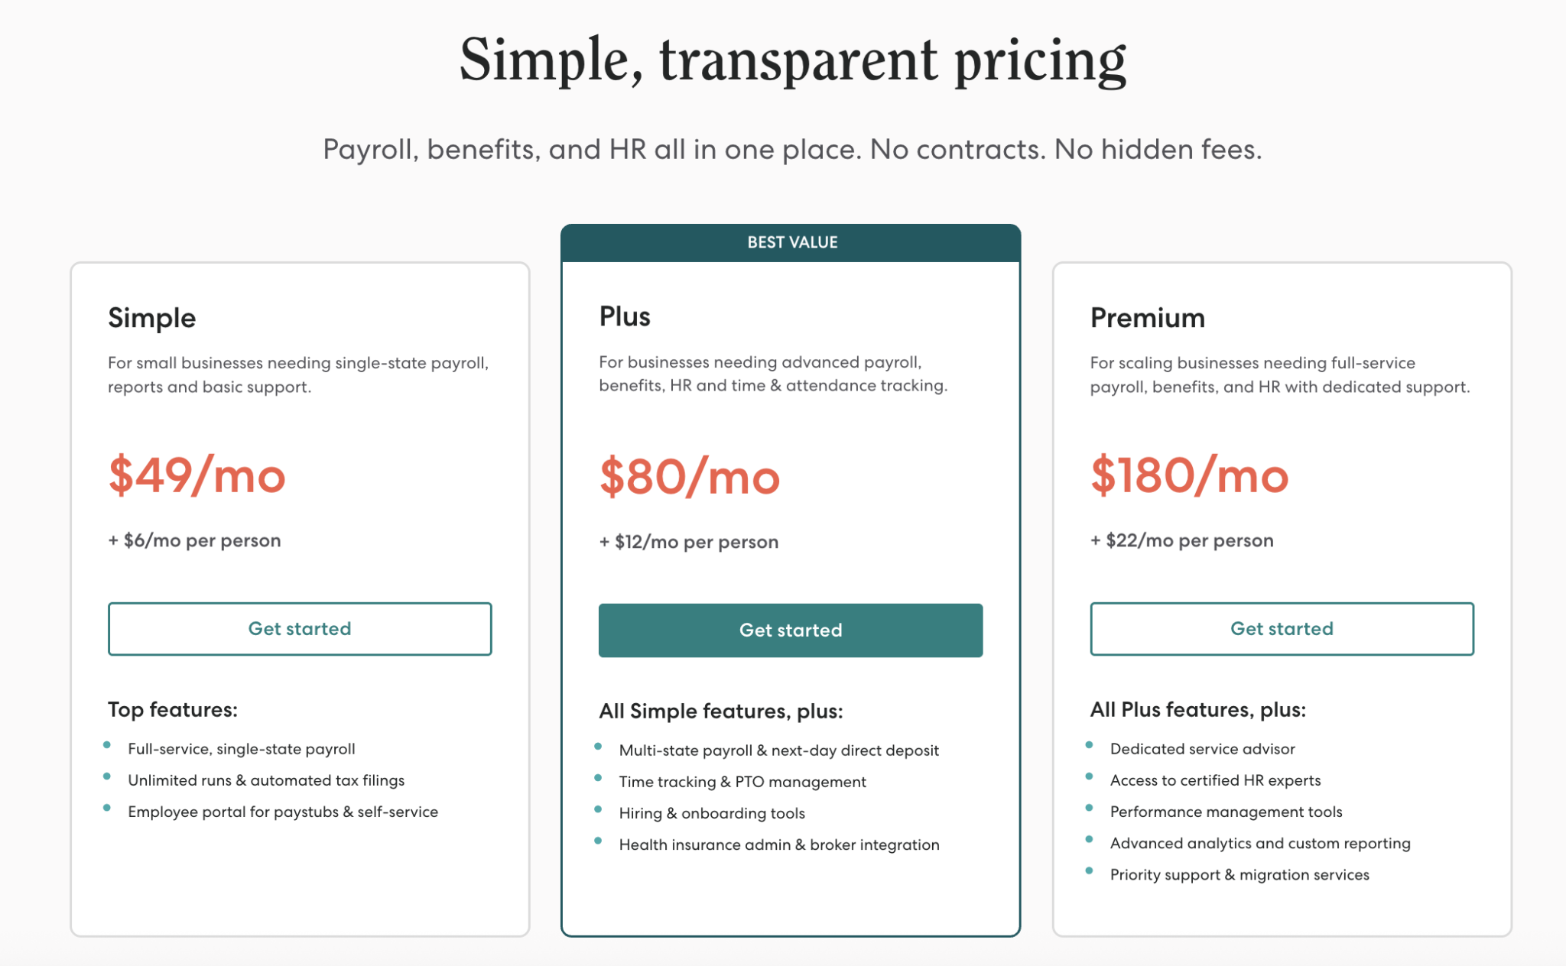Viewport: 1566px width, 966px height.
Task: Select the Plus plan title
Action: coord(625,316)
